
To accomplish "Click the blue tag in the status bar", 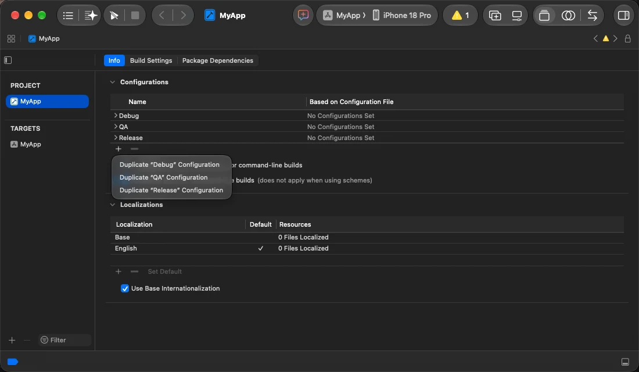I will point(13,362).
